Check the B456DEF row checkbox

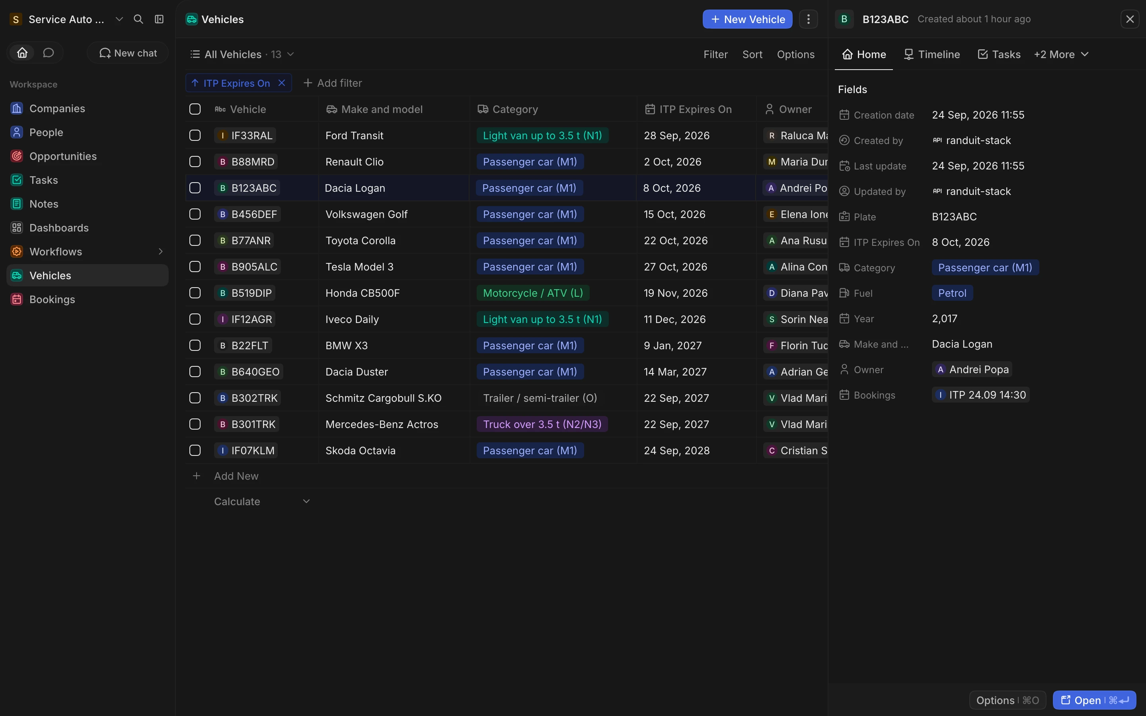pos(195,214)
